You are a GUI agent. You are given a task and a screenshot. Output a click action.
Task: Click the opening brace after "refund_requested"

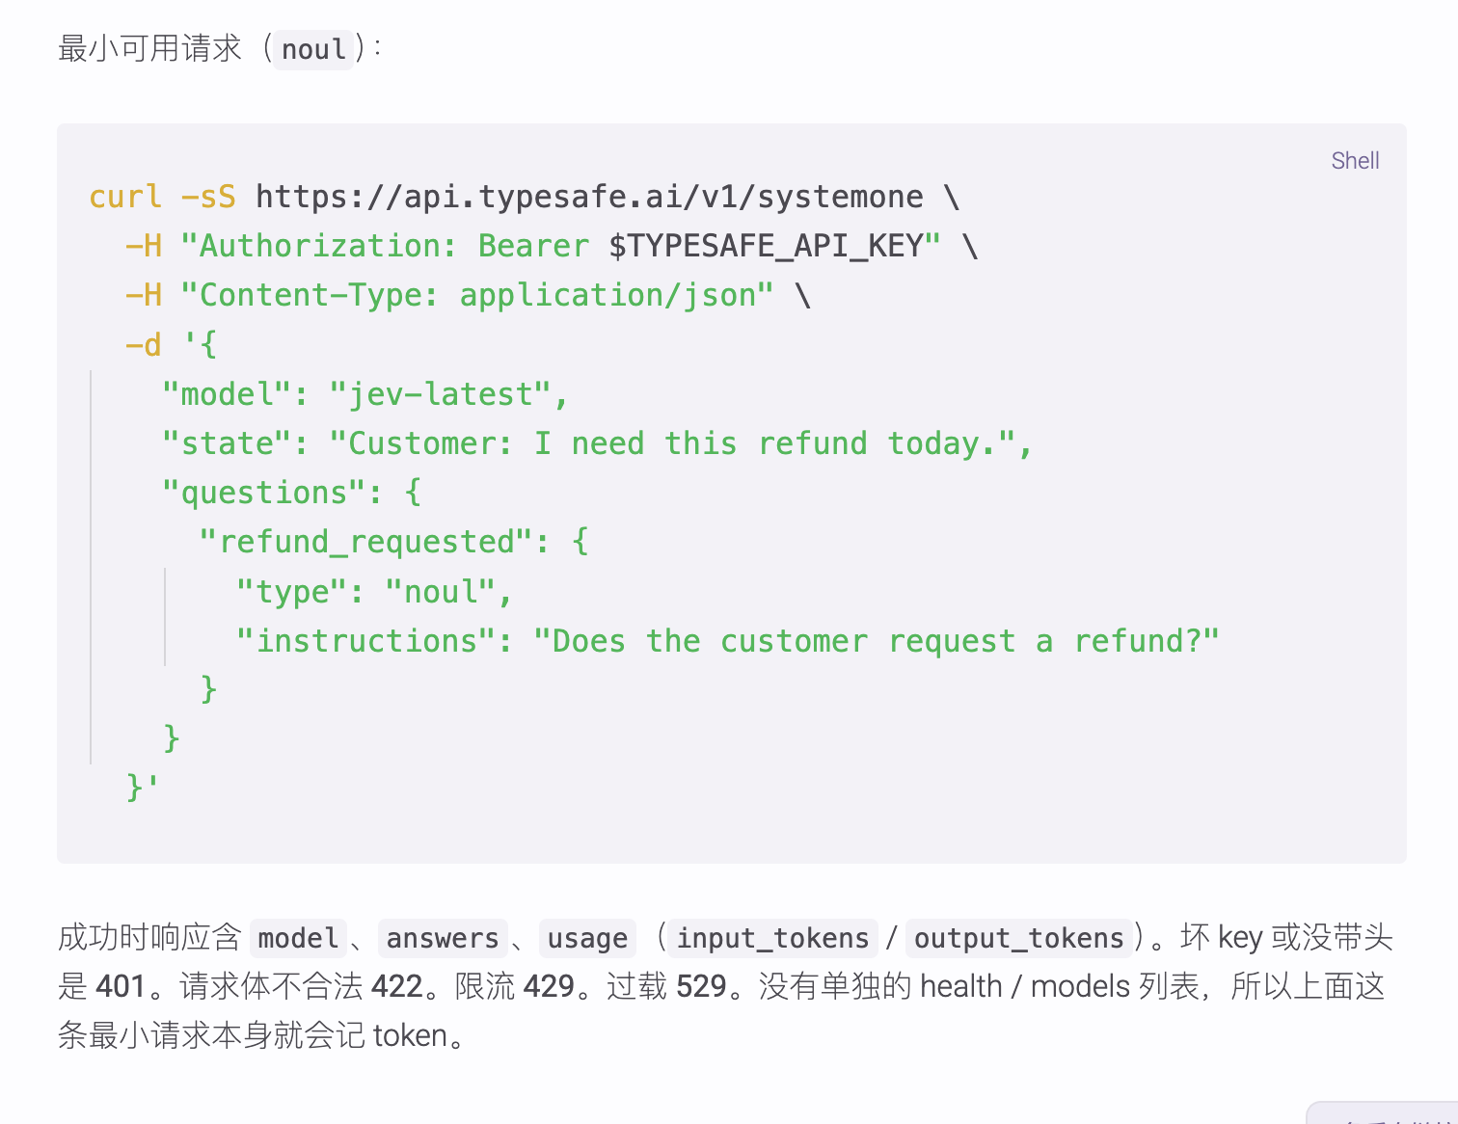click(x=580, y=542)
